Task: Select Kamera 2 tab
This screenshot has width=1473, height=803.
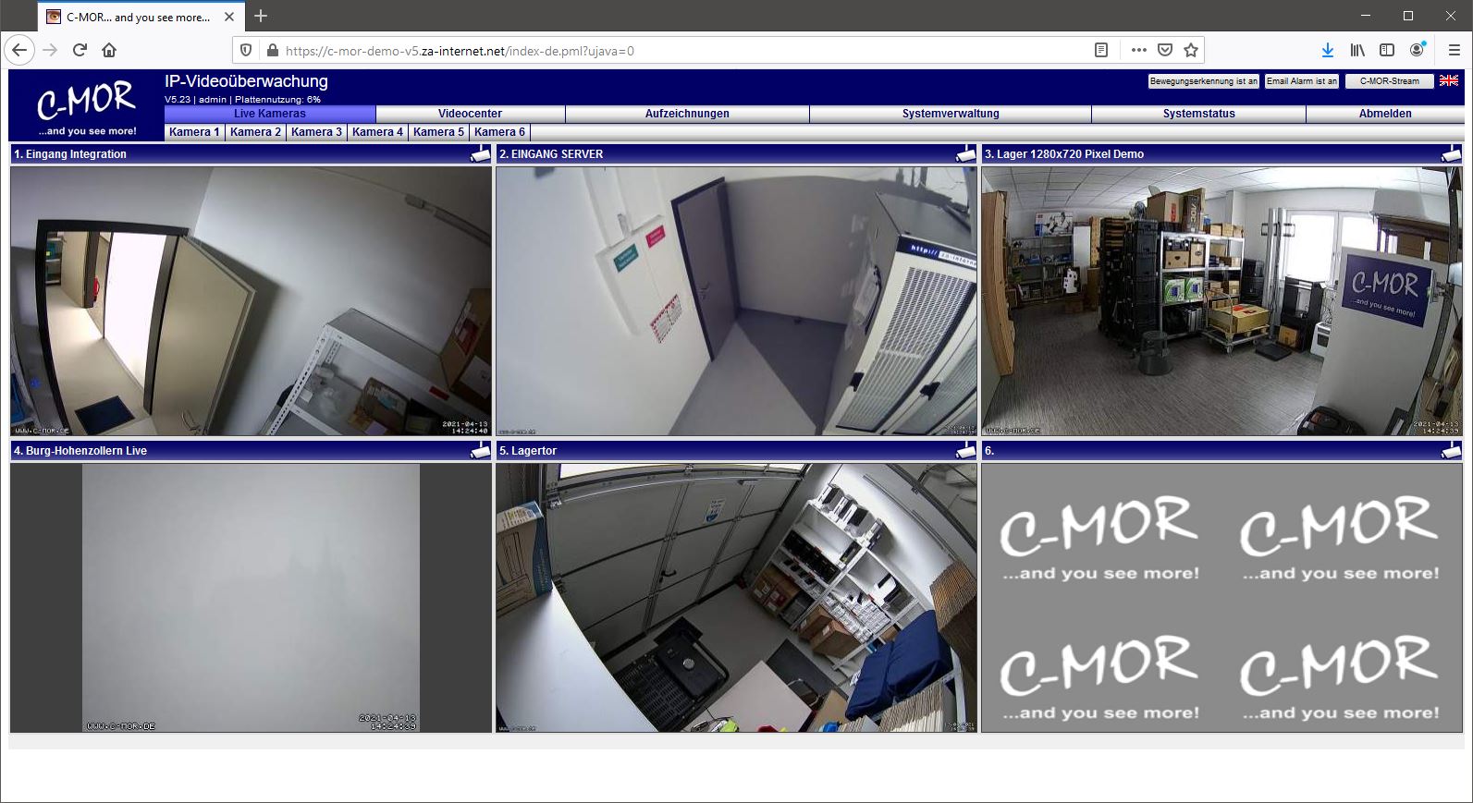Action: point(255,132)
